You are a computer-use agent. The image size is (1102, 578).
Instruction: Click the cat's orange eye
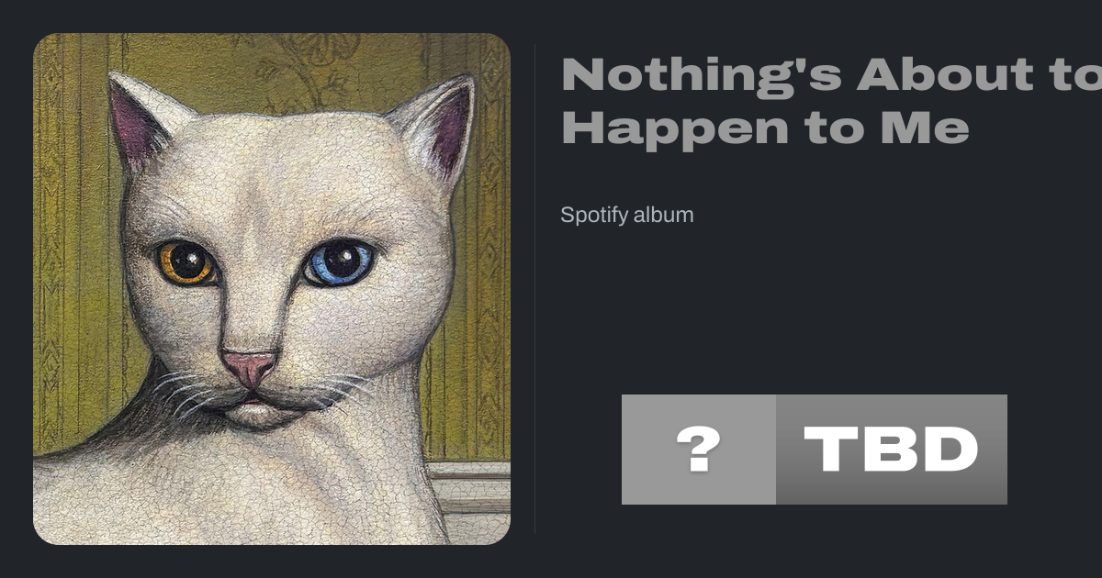point(188,261)
